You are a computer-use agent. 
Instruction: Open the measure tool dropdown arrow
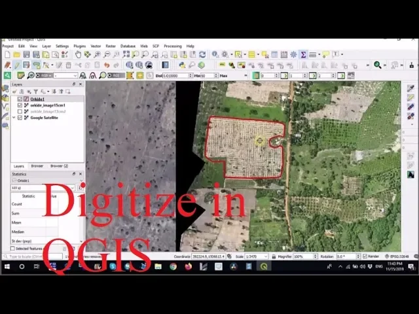319,55
